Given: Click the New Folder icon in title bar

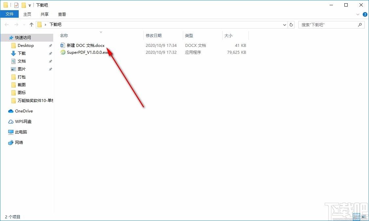Looking at the screenshot, I should pos(24,5).
